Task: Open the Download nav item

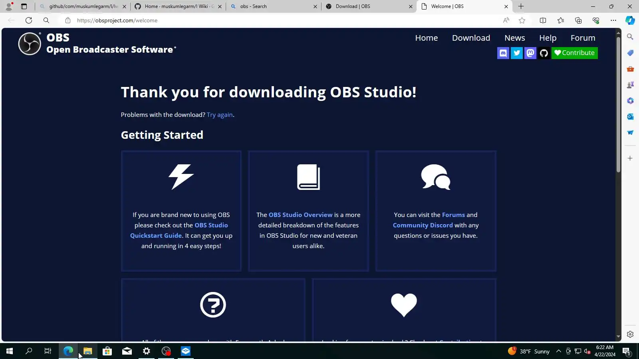Action: pos(471,38)
